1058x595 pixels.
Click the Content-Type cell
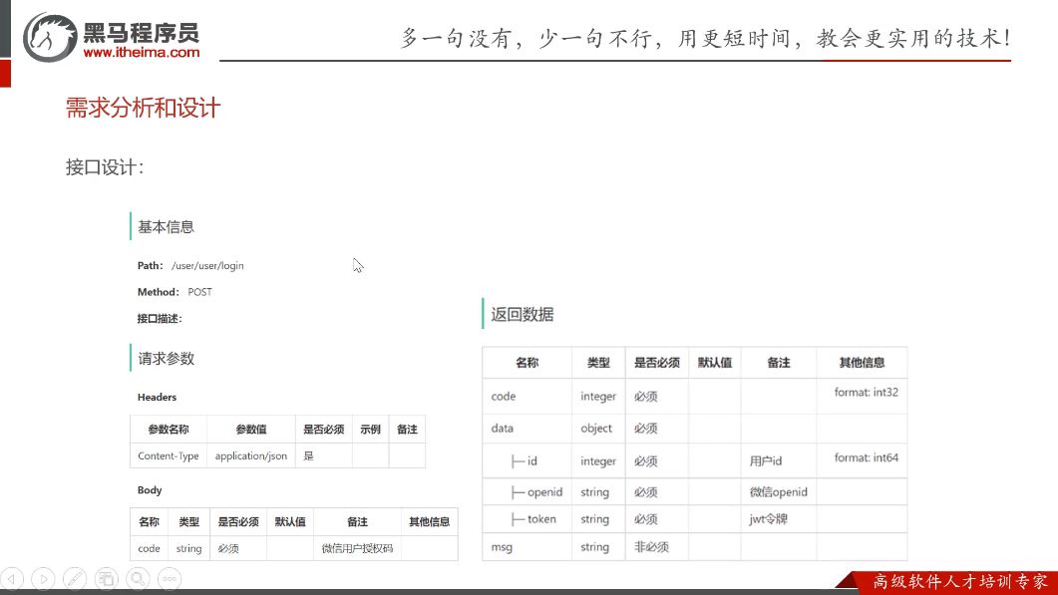tap(169, 456)
